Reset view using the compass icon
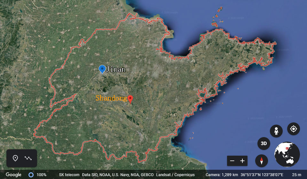307x179 pixels. (x=262, y=160)
